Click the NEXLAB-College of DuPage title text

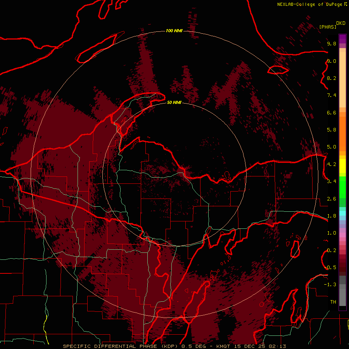pos(309,4)
